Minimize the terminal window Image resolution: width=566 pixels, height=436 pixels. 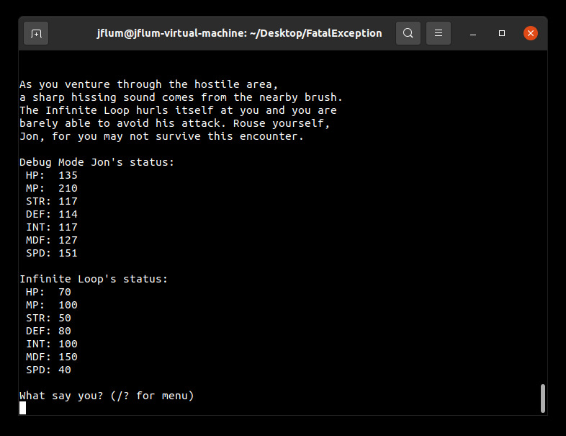pos(473,33)
